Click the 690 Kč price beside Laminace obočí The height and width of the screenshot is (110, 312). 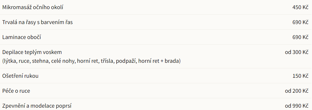pos(300,37)
